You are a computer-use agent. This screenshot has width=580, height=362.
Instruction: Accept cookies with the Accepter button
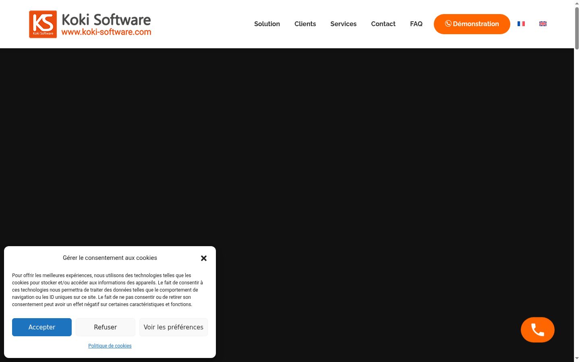[x=42, y=327]
